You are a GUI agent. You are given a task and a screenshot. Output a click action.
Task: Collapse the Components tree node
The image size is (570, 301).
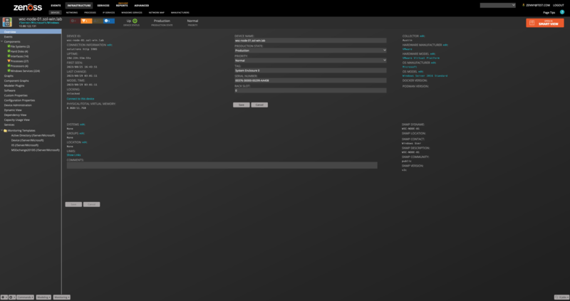[2, 41]
